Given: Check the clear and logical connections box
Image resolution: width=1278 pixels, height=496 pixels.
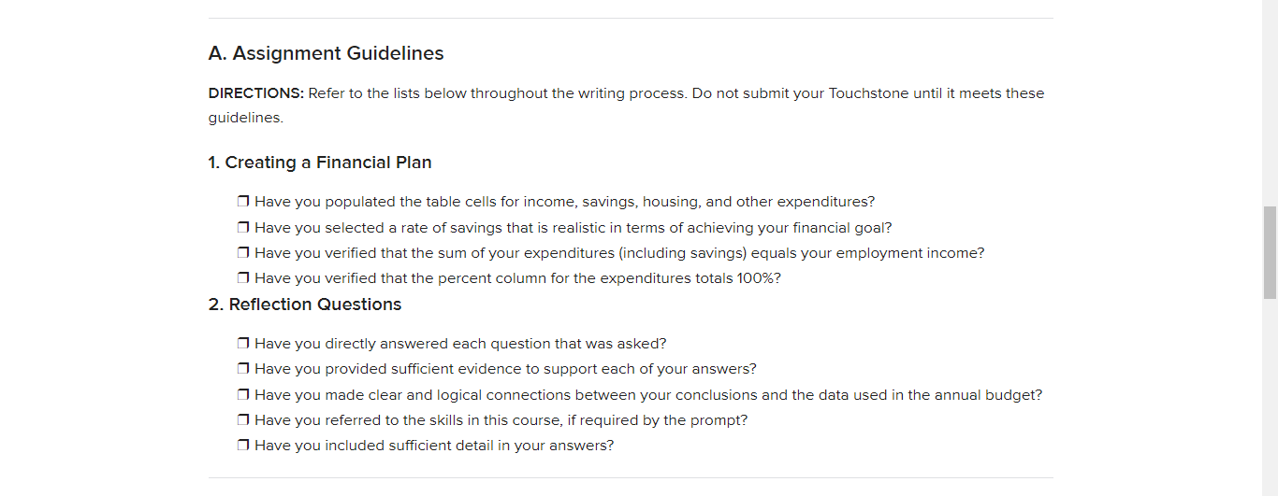Looking at the screenshot, I should click(x=243, y=394).
